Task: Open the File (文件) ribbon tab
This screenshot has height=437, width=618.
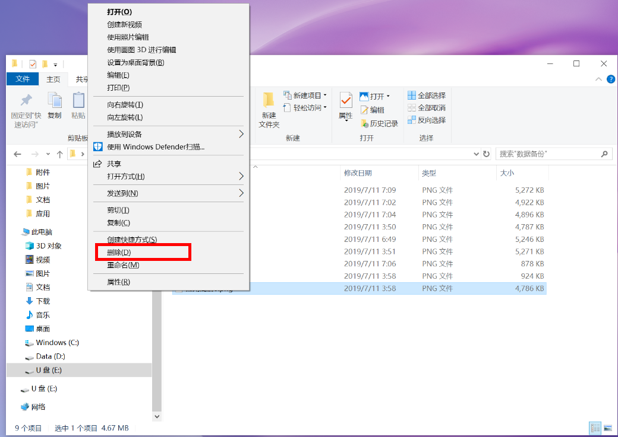Action: (x=23, y=79)
